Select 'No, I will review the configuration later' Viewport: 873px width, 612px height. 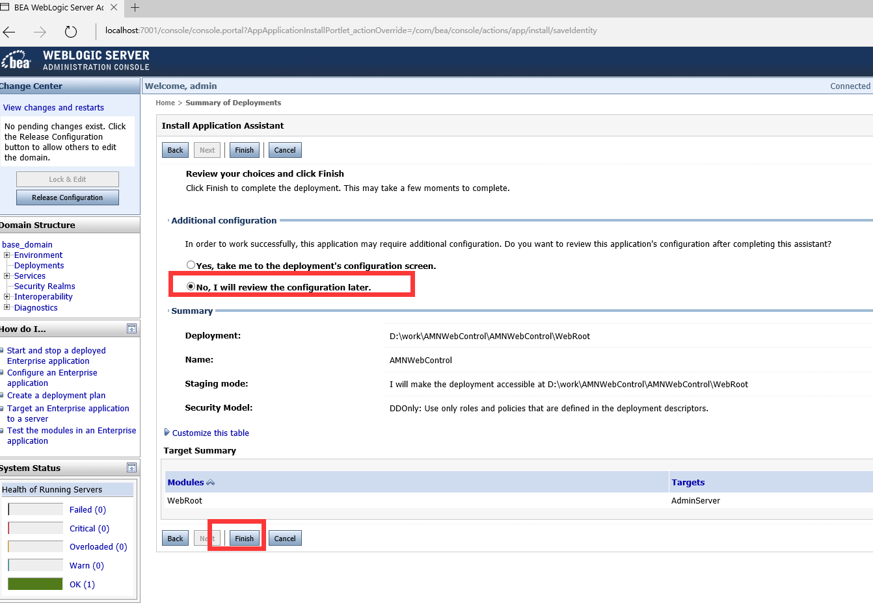pyautogui.click(x=191, y=287)
